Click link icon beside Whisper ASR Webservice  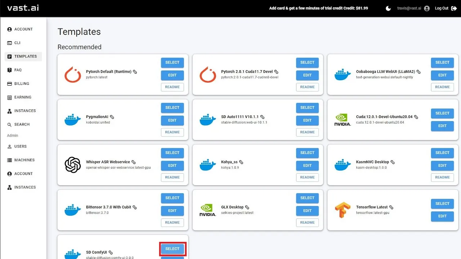click(133, 162)
